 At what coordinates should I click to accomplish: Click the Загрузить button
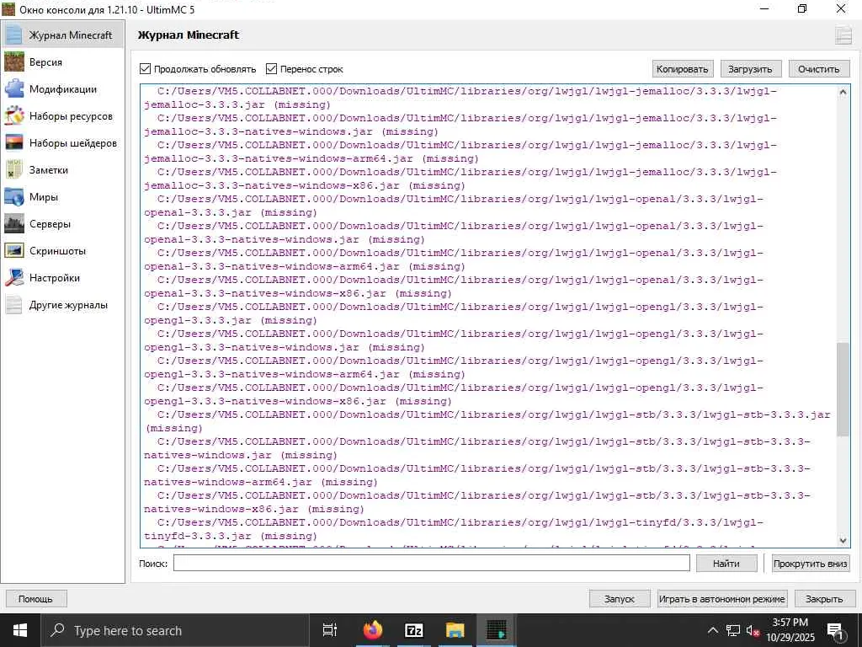(x=750, y=69)
